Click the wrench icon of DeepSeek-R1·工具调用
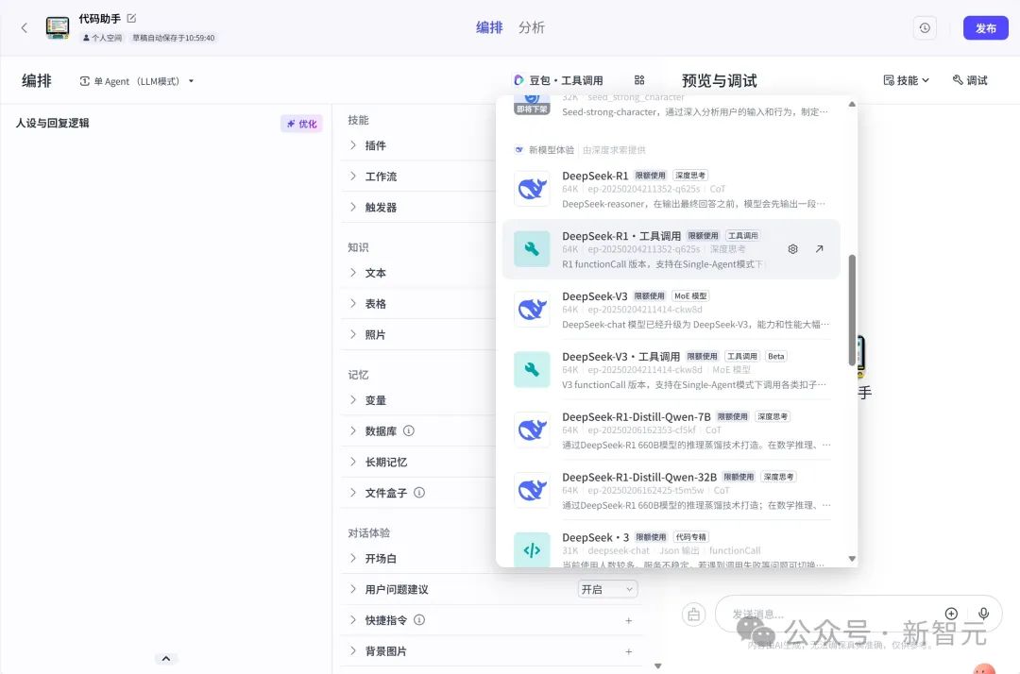Image resolution: width=1020 pixels, height=674 pixels. [532, 249]
